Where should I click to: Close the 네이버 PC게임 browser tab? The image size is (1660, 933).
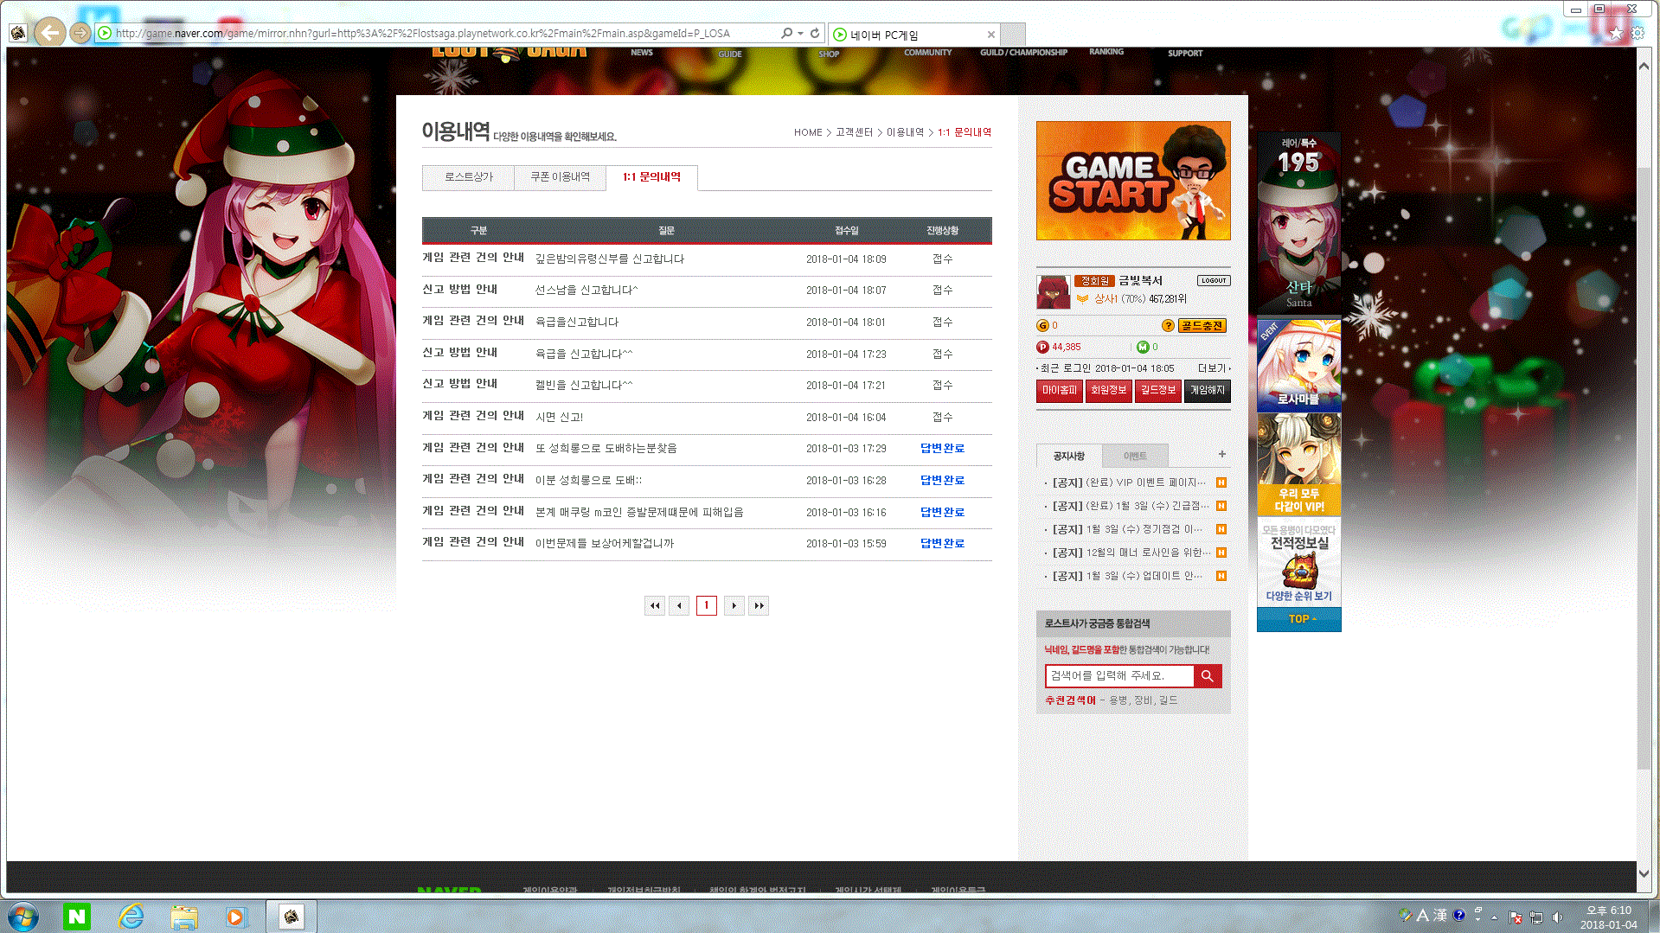(x=991, y=35)
